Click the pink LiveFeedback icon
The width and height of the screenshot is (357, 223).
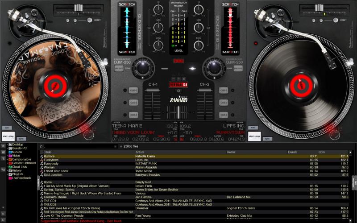pos(10,178)
